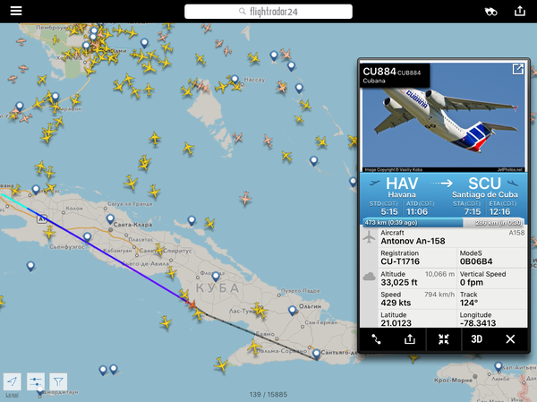The height and width of the screenshot is (402, 537).
Task: Select the HAV Havana departure airport
Action: coord(402,187)
